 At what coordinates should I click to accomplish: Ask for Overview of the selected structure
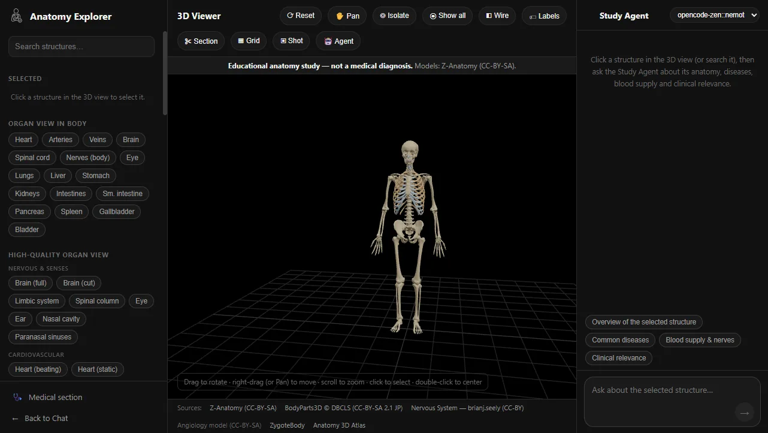tap(644, 322)
